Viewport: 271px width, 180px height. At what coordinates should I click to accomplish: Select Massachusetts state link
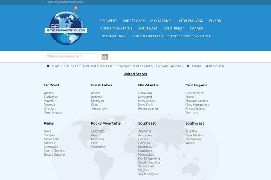point(196,101)
